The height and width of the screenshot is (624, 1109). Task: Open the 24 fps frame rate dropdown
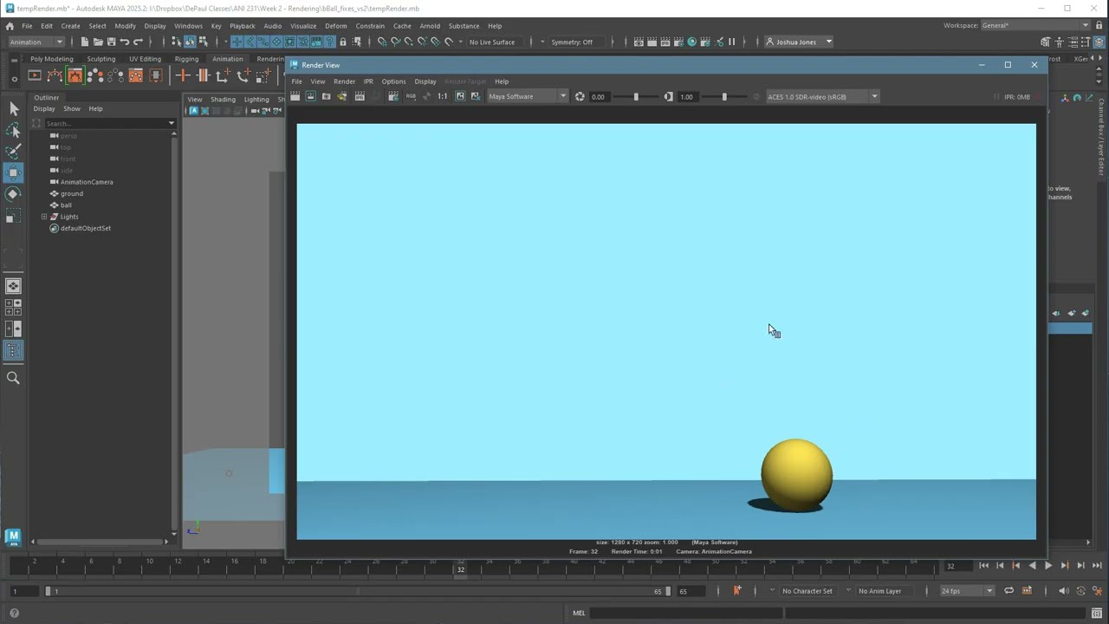(967, 591)
